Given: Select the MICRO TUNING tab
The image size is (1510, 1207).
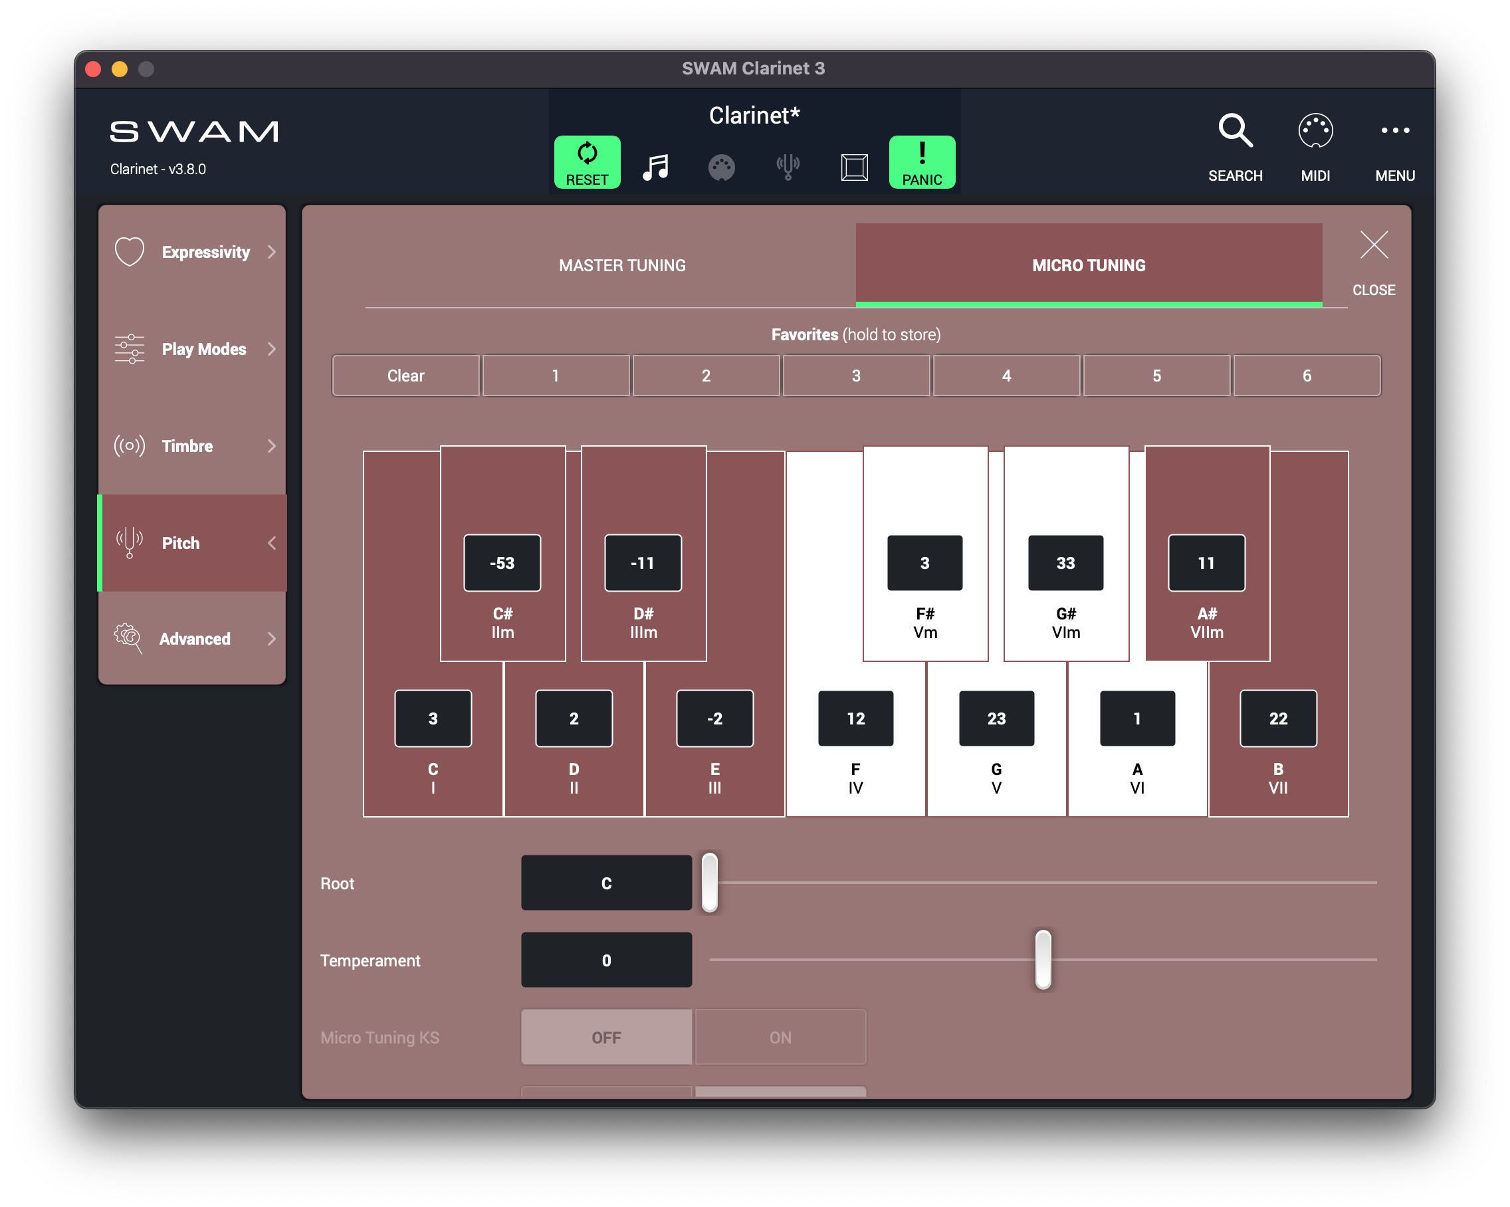Looking at the screenshot, I should click(1089, 265).
